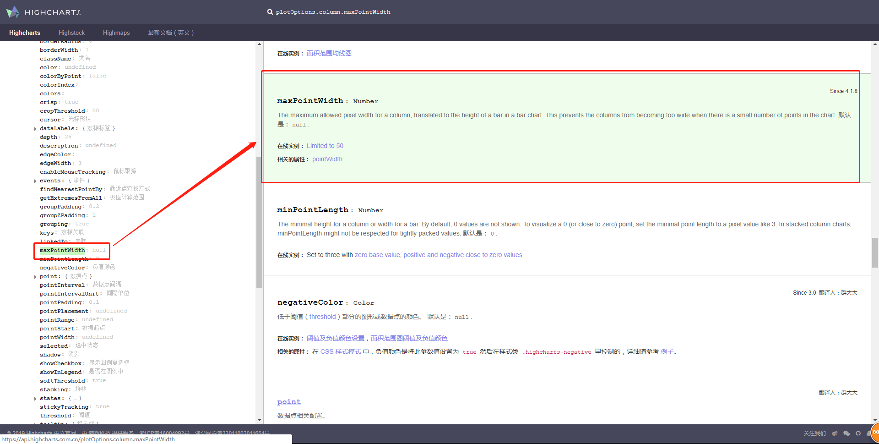The image size is (879, 444).
Task: Click the point section heading link
Action: 289,402
